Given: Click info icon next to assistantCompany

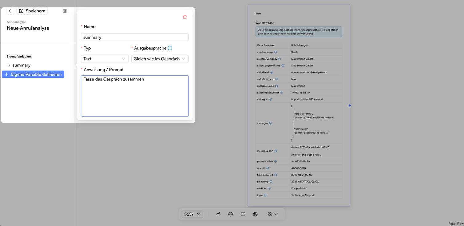Looking at the screenshot, I should [x=280, y=59].
